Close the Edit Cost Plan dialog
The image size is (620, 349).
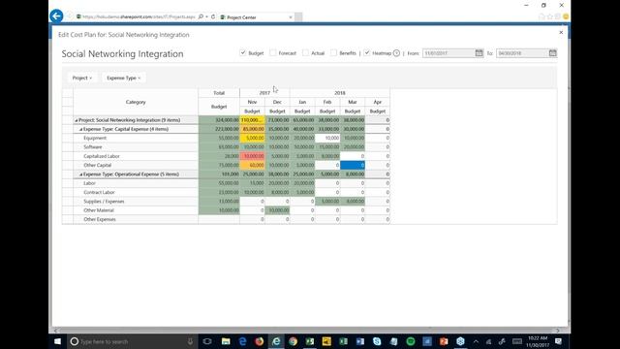tap(561, 32)
